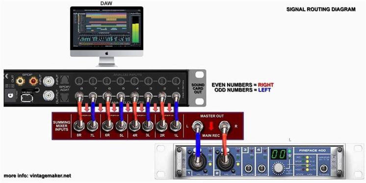The image size is (366, 183).
Task: Click analog input jack 1 on the sound card
Action: [176, 81]
